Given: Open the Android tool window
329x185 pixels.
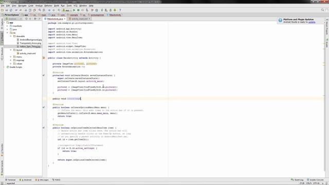Looking at the screenshot, I should point(25,180).
